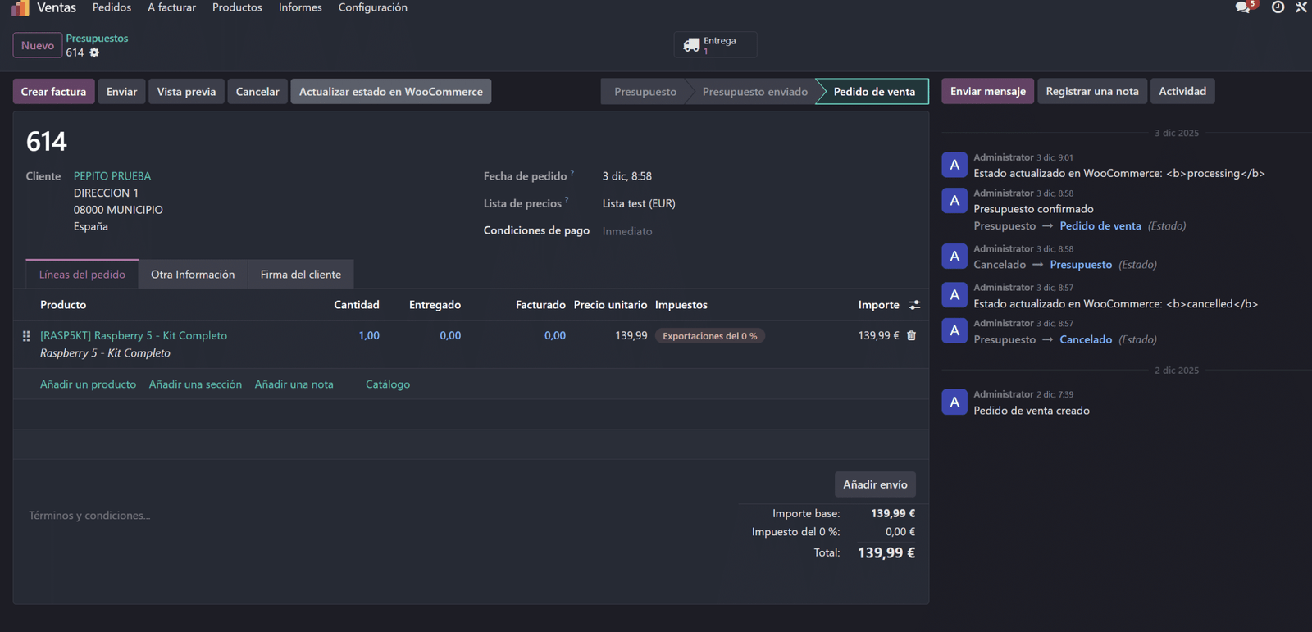Viewport: 1312px width, 632px height.
Task: Open the activities clock icon
Action: [1278, 7]
